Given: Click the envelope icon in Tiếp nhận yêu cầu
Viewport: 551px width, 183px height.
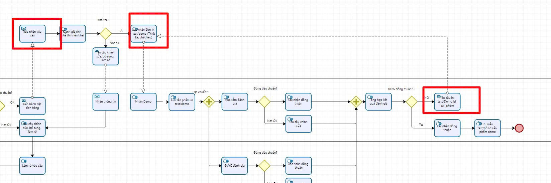Looking at the screenshot, I should coord(24,29).
